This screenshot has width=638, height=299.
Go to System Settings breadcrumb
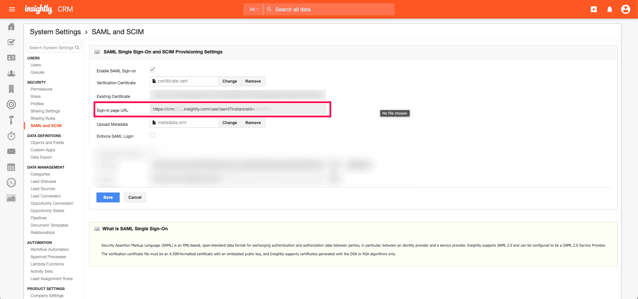coord(55,32)
